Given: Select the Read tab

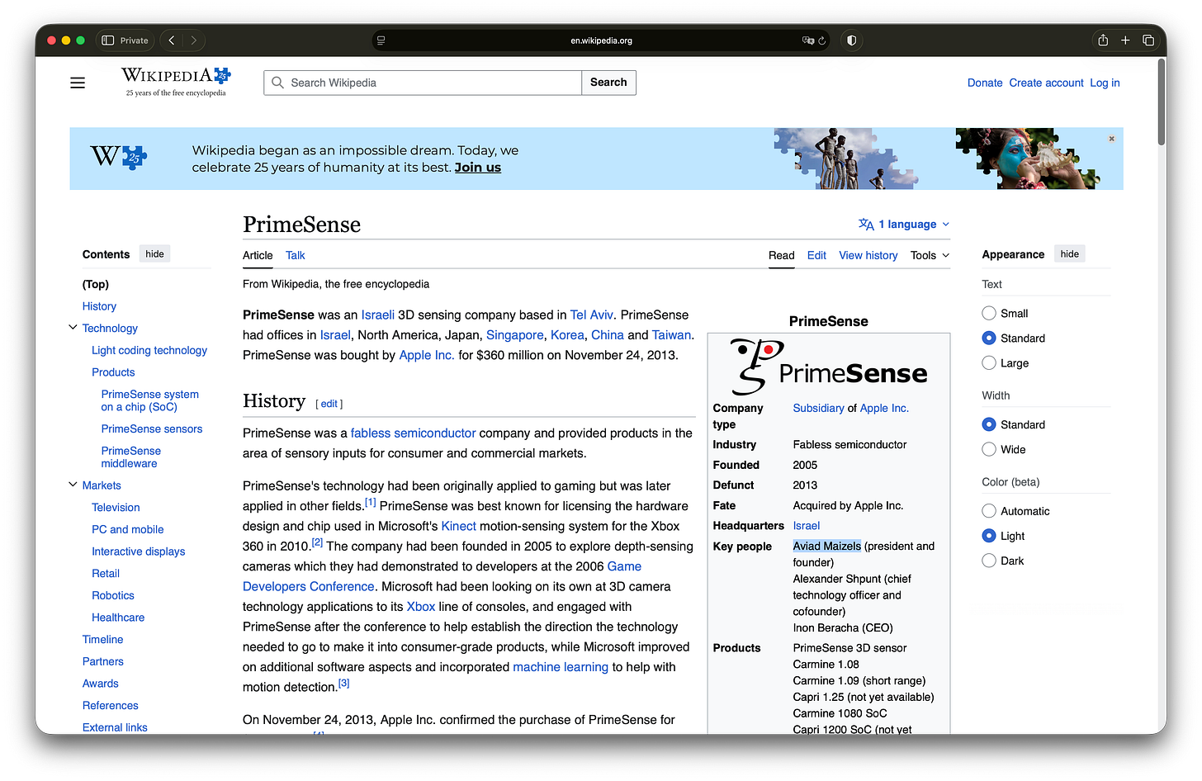Looking at the screenshot, I should pyautogui.click(x=781, y=256).
